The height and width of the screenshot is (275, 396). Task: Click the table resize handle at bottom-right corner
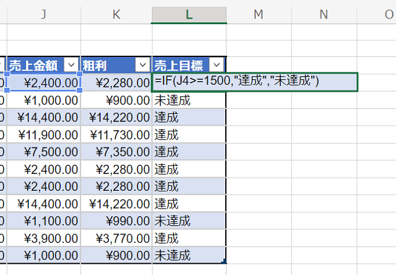223,261
